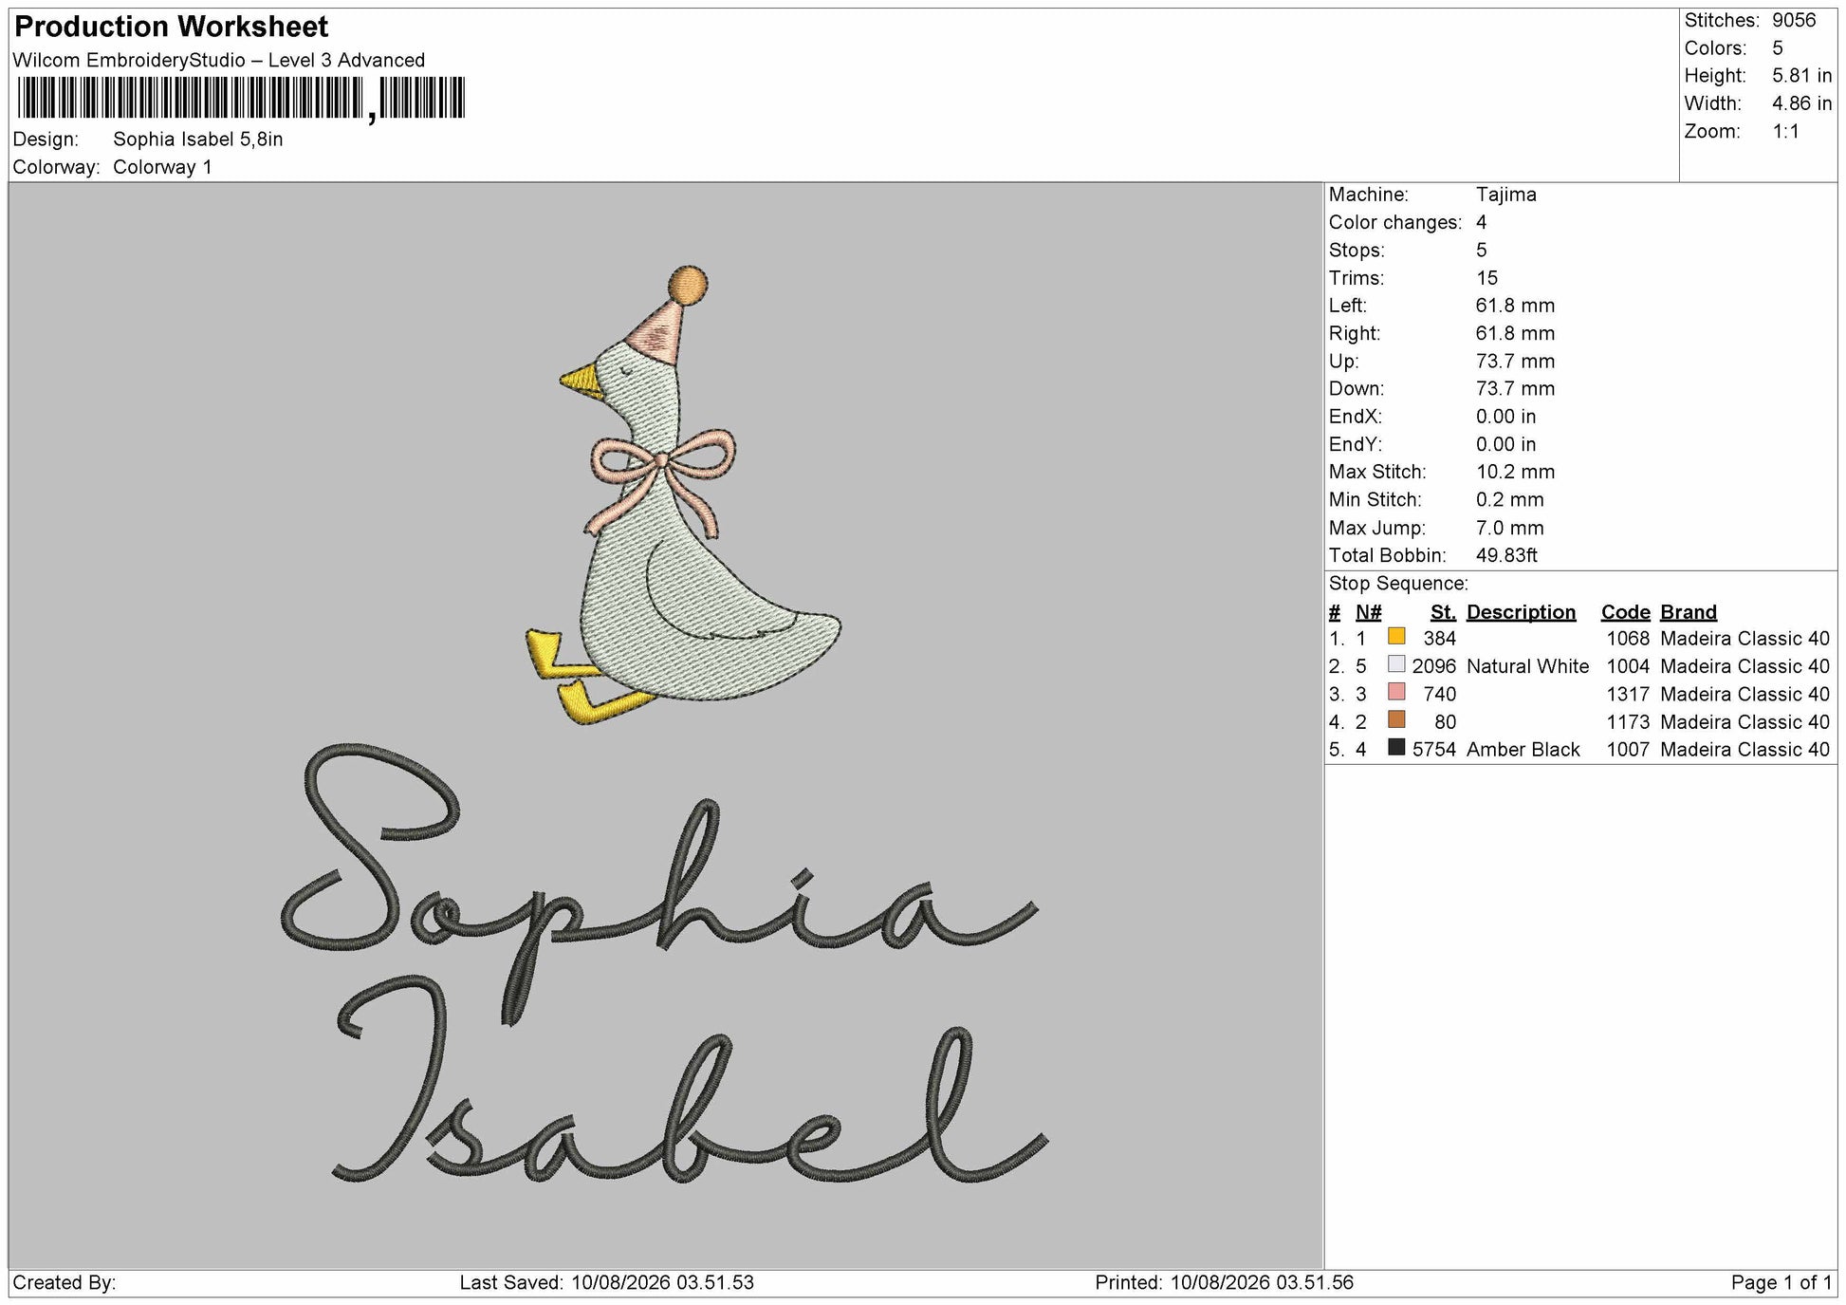Click stitch count 384 in stop row 1
The width and height of the screenshot is (1846, 1305).
1439,639
